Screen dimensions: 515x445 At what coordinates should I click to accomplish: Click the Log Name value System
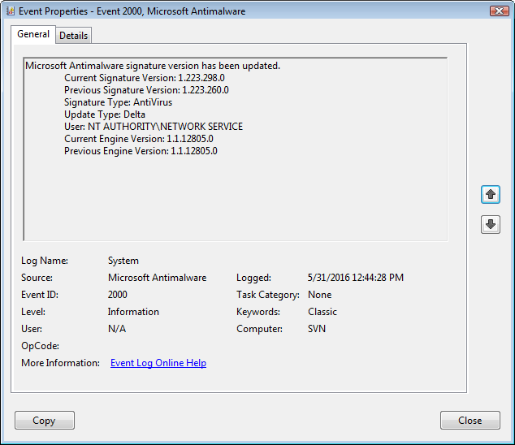point(123,261)
